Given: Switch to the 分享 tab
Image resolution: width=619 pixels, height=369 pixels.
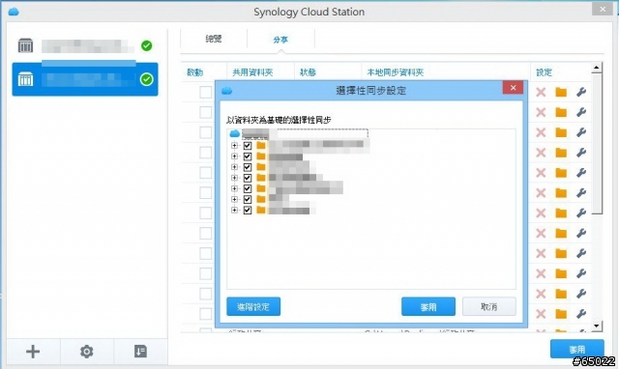Looking at the screenshot, I should pos(280,40).
